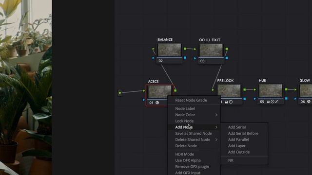Click the blue key input of GLOW node
The image size is (312, 175).
pyautogui.click(x=295, y=99)
